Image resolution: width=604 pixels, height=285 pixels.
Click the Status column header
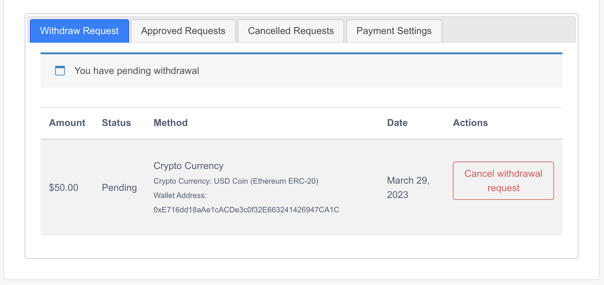(116, 123)
